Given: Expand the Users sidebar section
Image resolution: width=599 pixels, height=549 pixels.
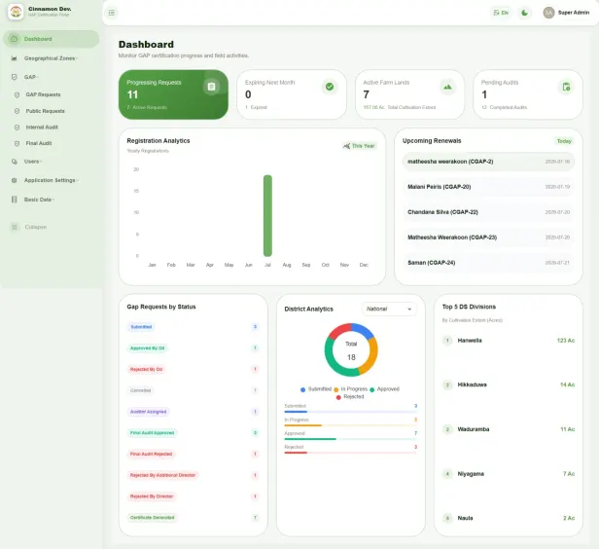Looking at the screenshot, I should pyautogui.click(x=32, y=162).
